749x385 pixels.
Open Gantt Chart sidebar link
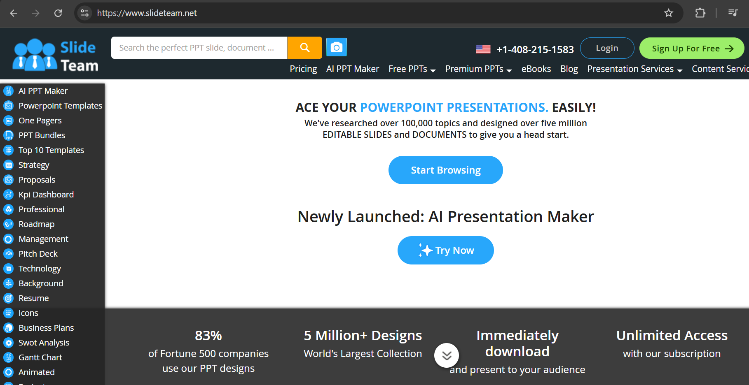click(x=40, y=357)
